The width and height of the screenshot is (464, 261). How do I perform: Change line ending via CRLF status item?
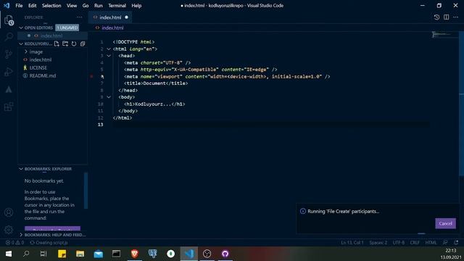(415, 243)
